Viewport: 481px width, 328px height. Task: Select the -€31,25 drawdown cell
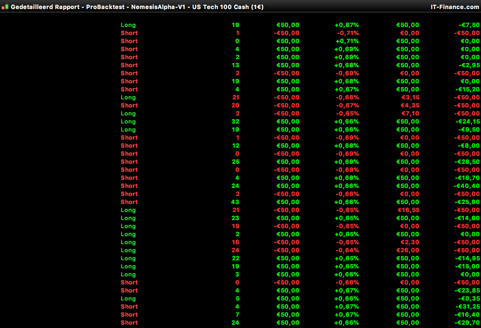click(467, 307)
